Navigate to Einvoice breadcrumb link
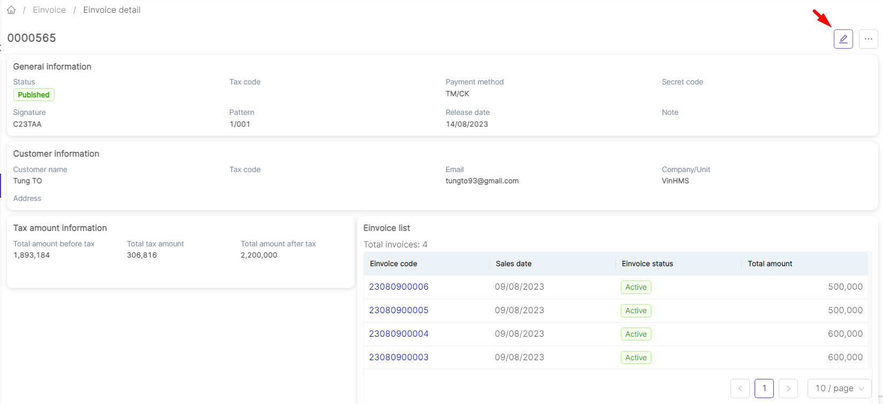 coord(49,10)
